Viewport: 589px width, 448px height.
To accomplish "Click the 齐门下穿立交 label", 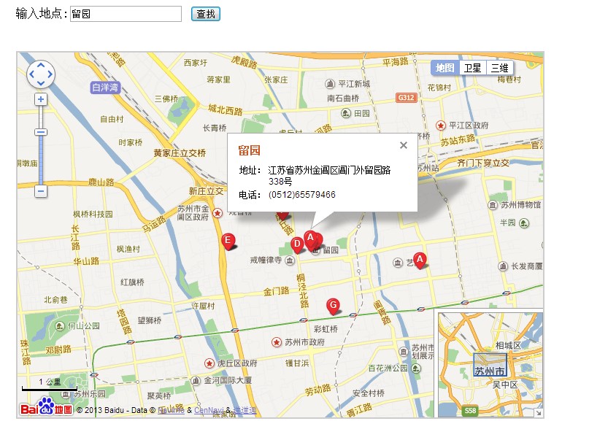I will pos(483,163).
